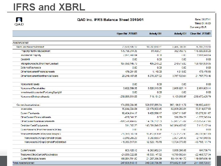
Task: Click the CurrentAssetsAbstract row label
Action: coord(28,105)
